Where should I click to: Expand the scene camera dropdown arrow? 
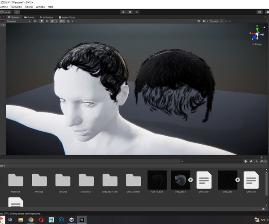[207, 21]
